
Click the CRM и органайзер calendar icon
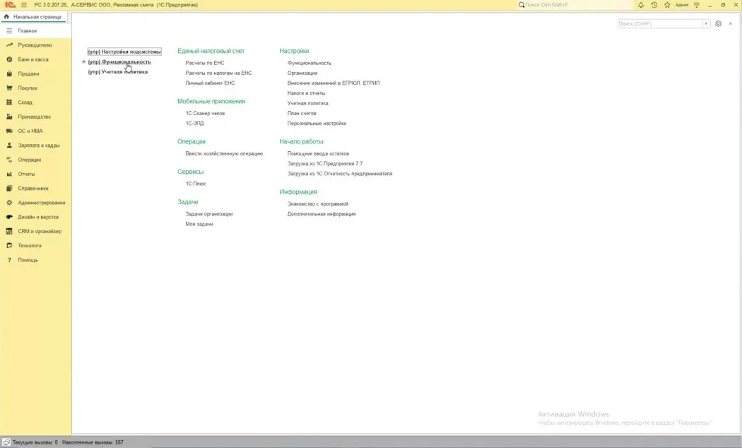point(9,231)
